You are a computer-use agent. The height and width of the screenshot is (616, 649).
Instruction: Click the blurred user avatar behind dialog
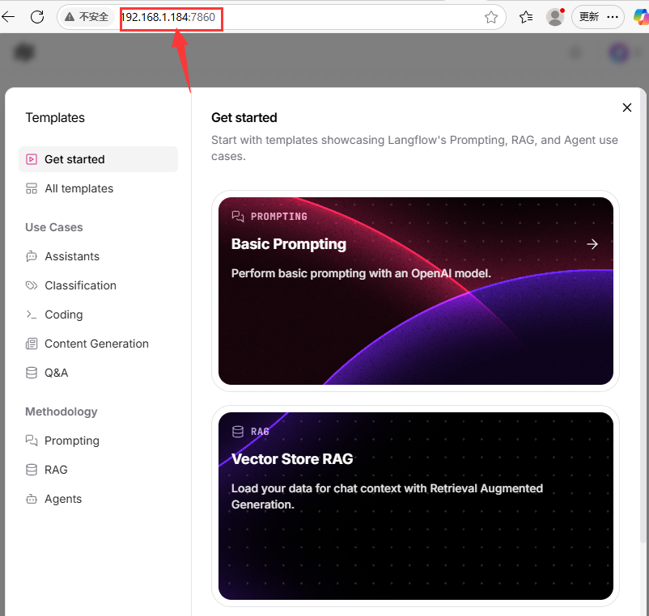(x=619, y=53)
